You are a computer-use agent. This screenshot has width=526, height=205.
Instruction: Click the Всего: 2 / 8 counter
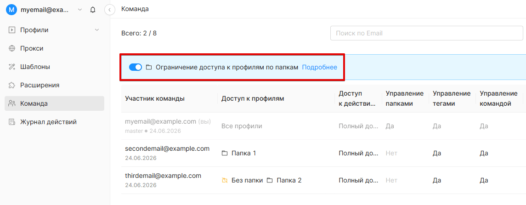click(x=139, y=34)
